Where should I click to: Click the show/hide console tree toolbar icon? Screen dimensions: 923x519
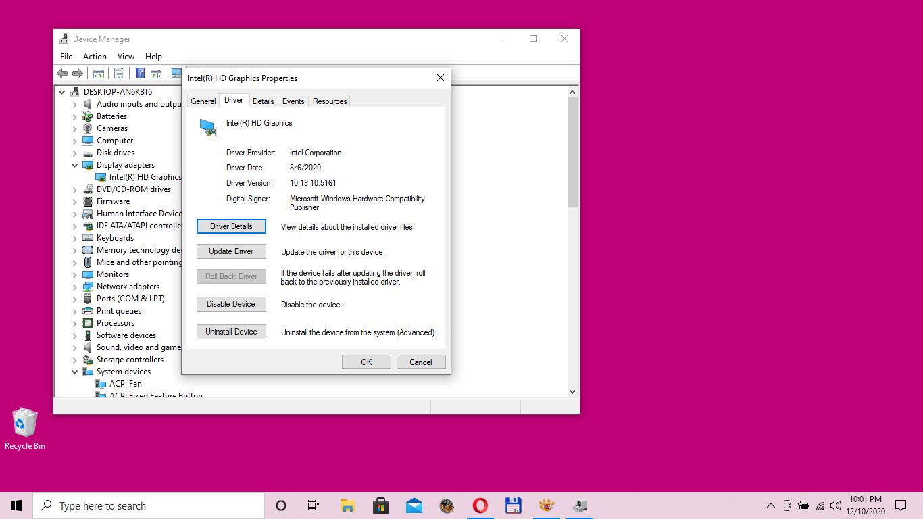click(x=99, y=74)
